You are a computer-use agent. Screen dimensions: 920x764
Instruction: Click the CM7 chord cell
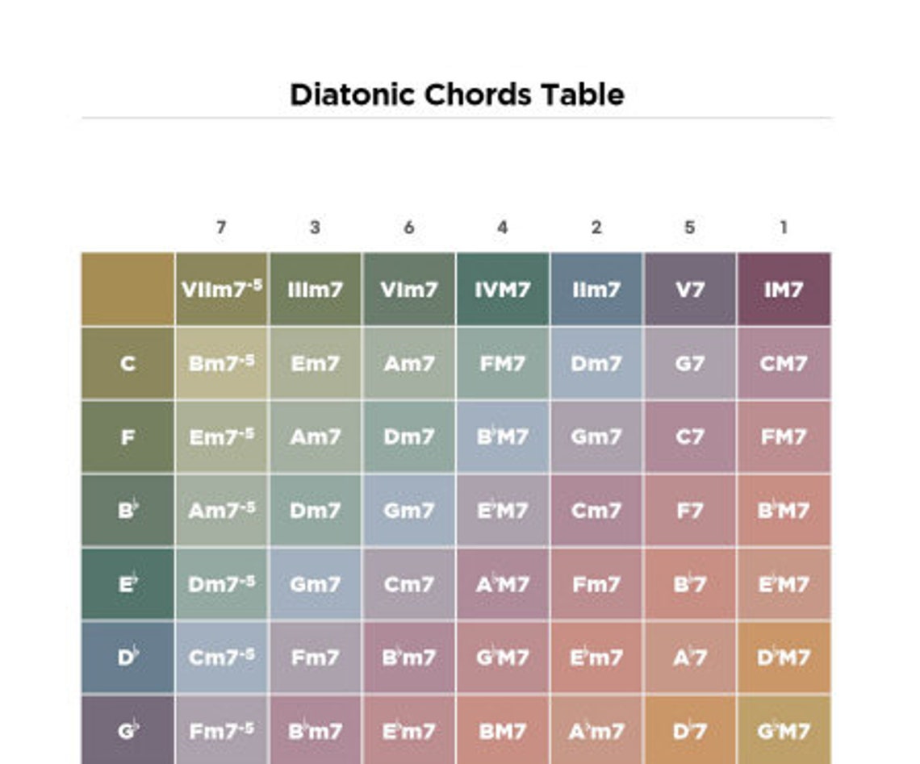click(x=784, y=364)
